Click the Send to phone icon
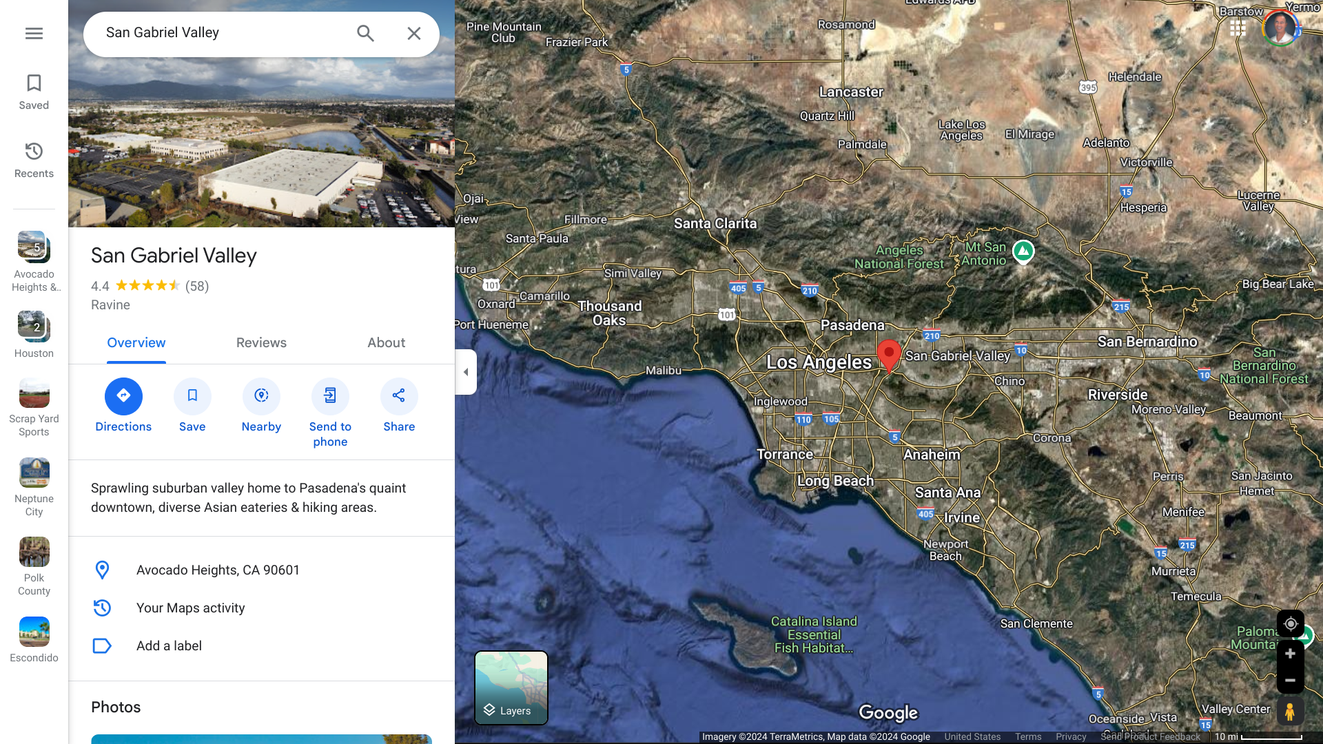This screenshot has height=744, width=1323. [330, 396]
